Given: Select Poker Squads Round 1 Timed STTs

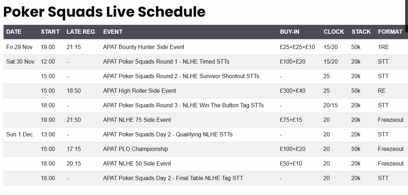Looking at the screenshot, I should click(x=166, y=61).
